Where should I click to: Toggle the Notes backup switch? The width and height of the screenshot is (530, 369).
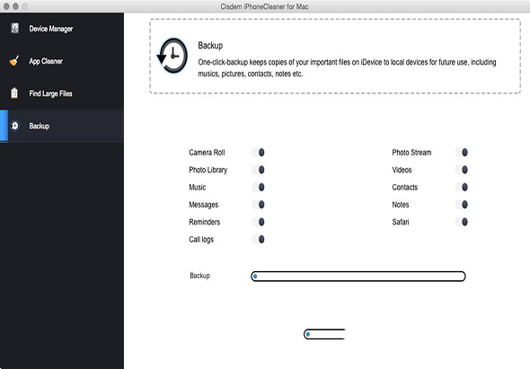click(462, 205)
